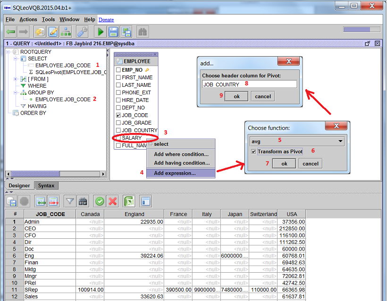Click the green Run query play icon
Viewport: 387px width, 301px height.
point(100,32)
